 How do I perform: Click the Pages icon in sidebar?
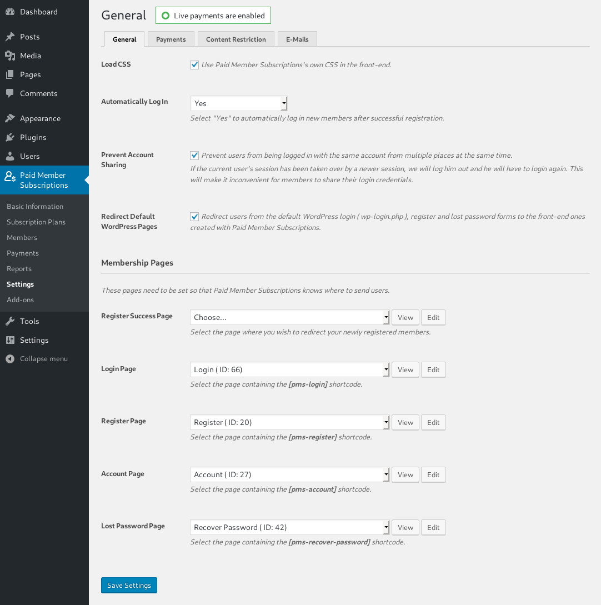click(x=10, y=74)
